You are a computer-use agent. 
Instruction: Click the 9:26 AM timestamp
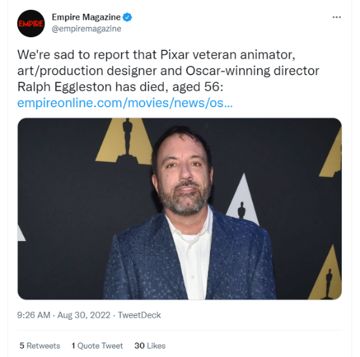[33, 315]
